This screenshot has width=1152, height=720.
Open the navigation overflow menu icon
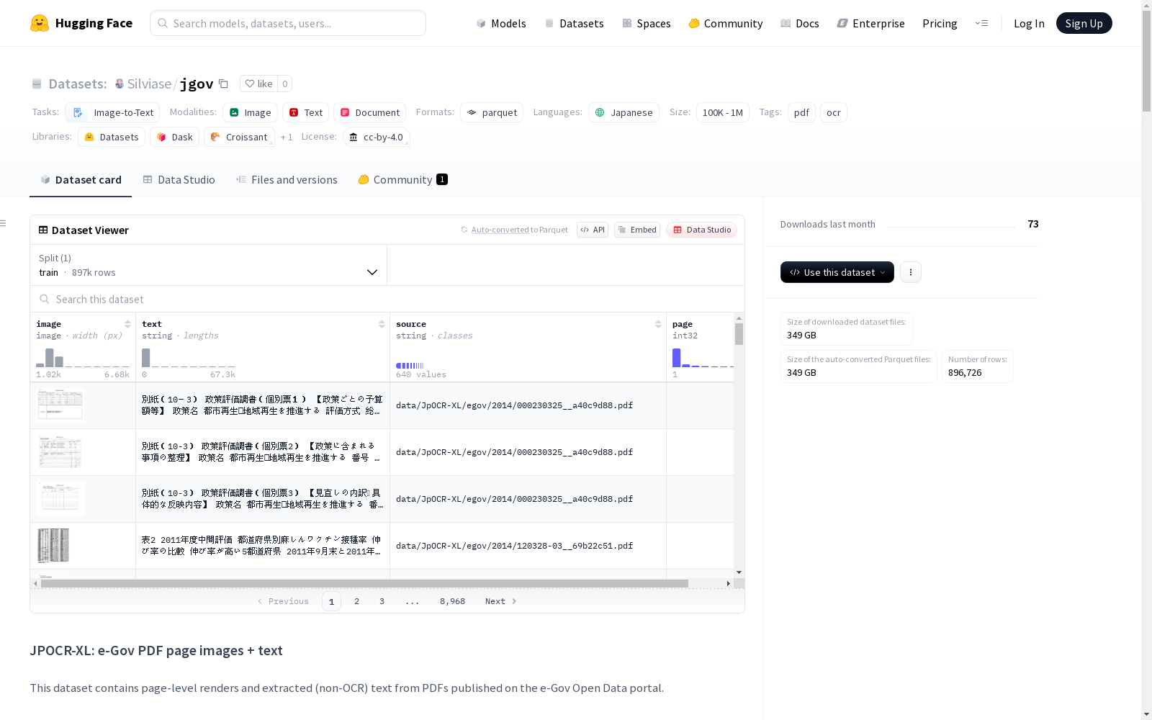tap(981, 23)
